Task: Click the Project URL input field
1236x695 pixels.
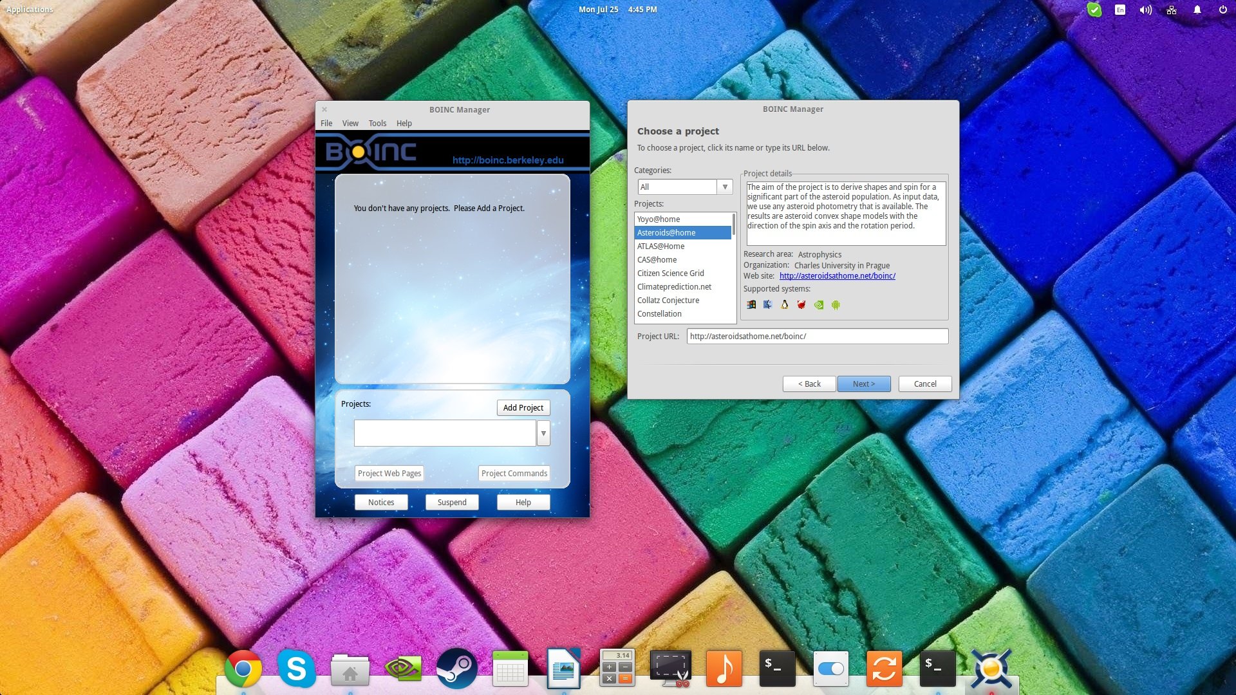Action: [x=818, y=336]
